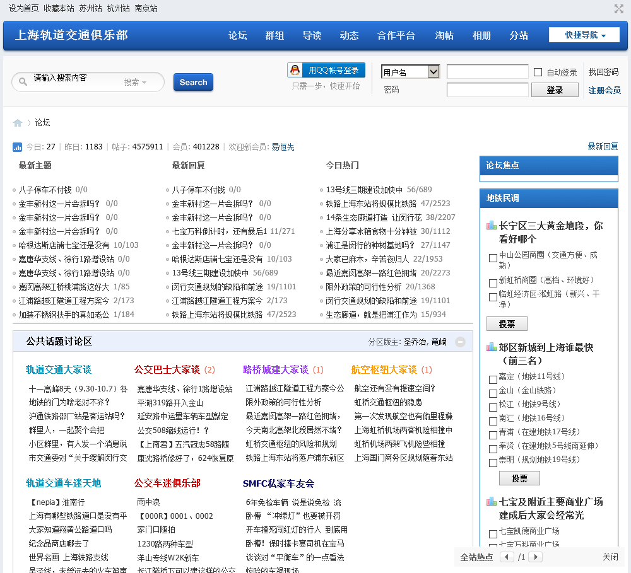The height and width of the screenshot is (573, 631).
Task: Click the 最新回复 link at right
Action: click(x=603, y=146)
